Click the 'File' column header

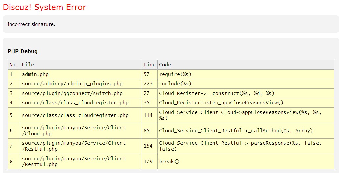81,65
